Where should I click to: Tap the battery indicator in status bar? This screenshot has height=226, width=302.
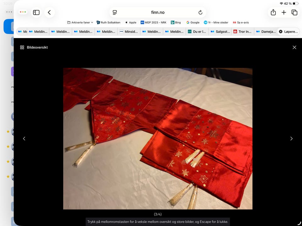coord(295,3)
